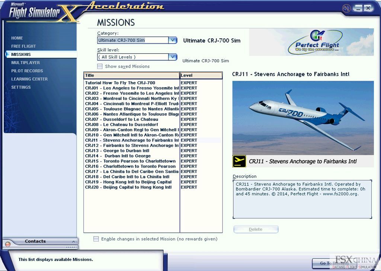This screenshot has height=271, width=381.
Task: Click the yellow airplane mission icon
Action: click(x=239, y=161)
